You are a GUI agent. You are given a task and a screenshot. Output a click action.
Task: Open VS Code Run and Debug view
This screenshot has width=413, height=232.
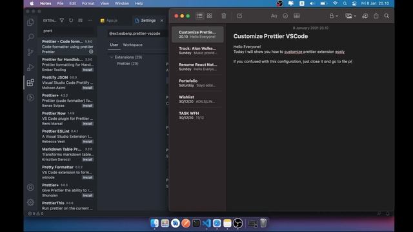(30, 67)
